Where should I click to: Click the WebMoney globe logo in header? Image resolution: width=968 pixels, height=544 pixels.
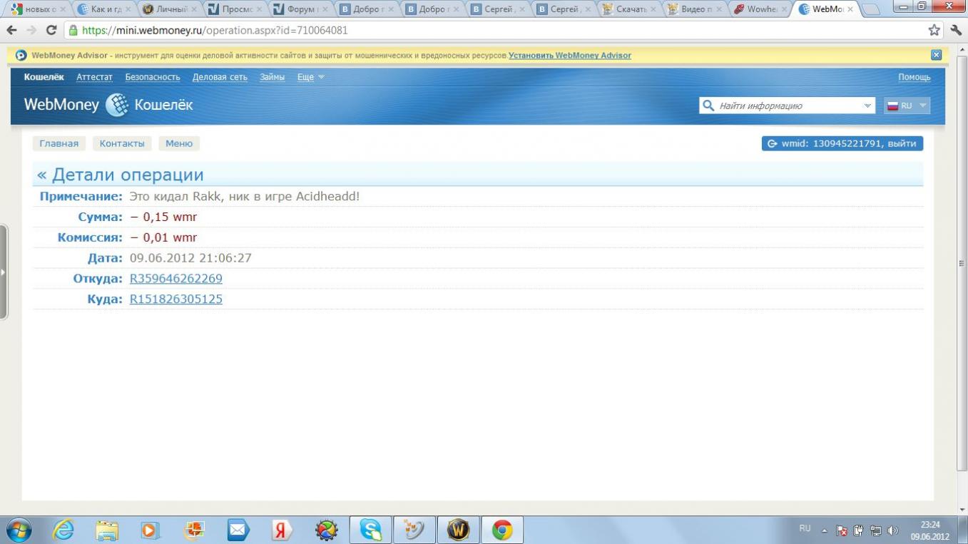click(117, 105)
